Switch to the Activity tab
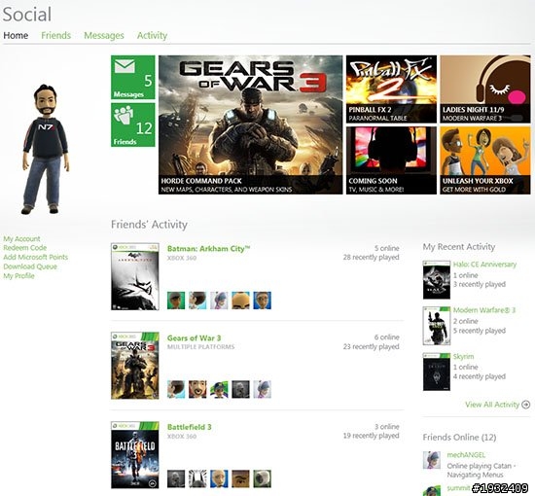This screenshot has height=496, width=535. pos(152,35)
